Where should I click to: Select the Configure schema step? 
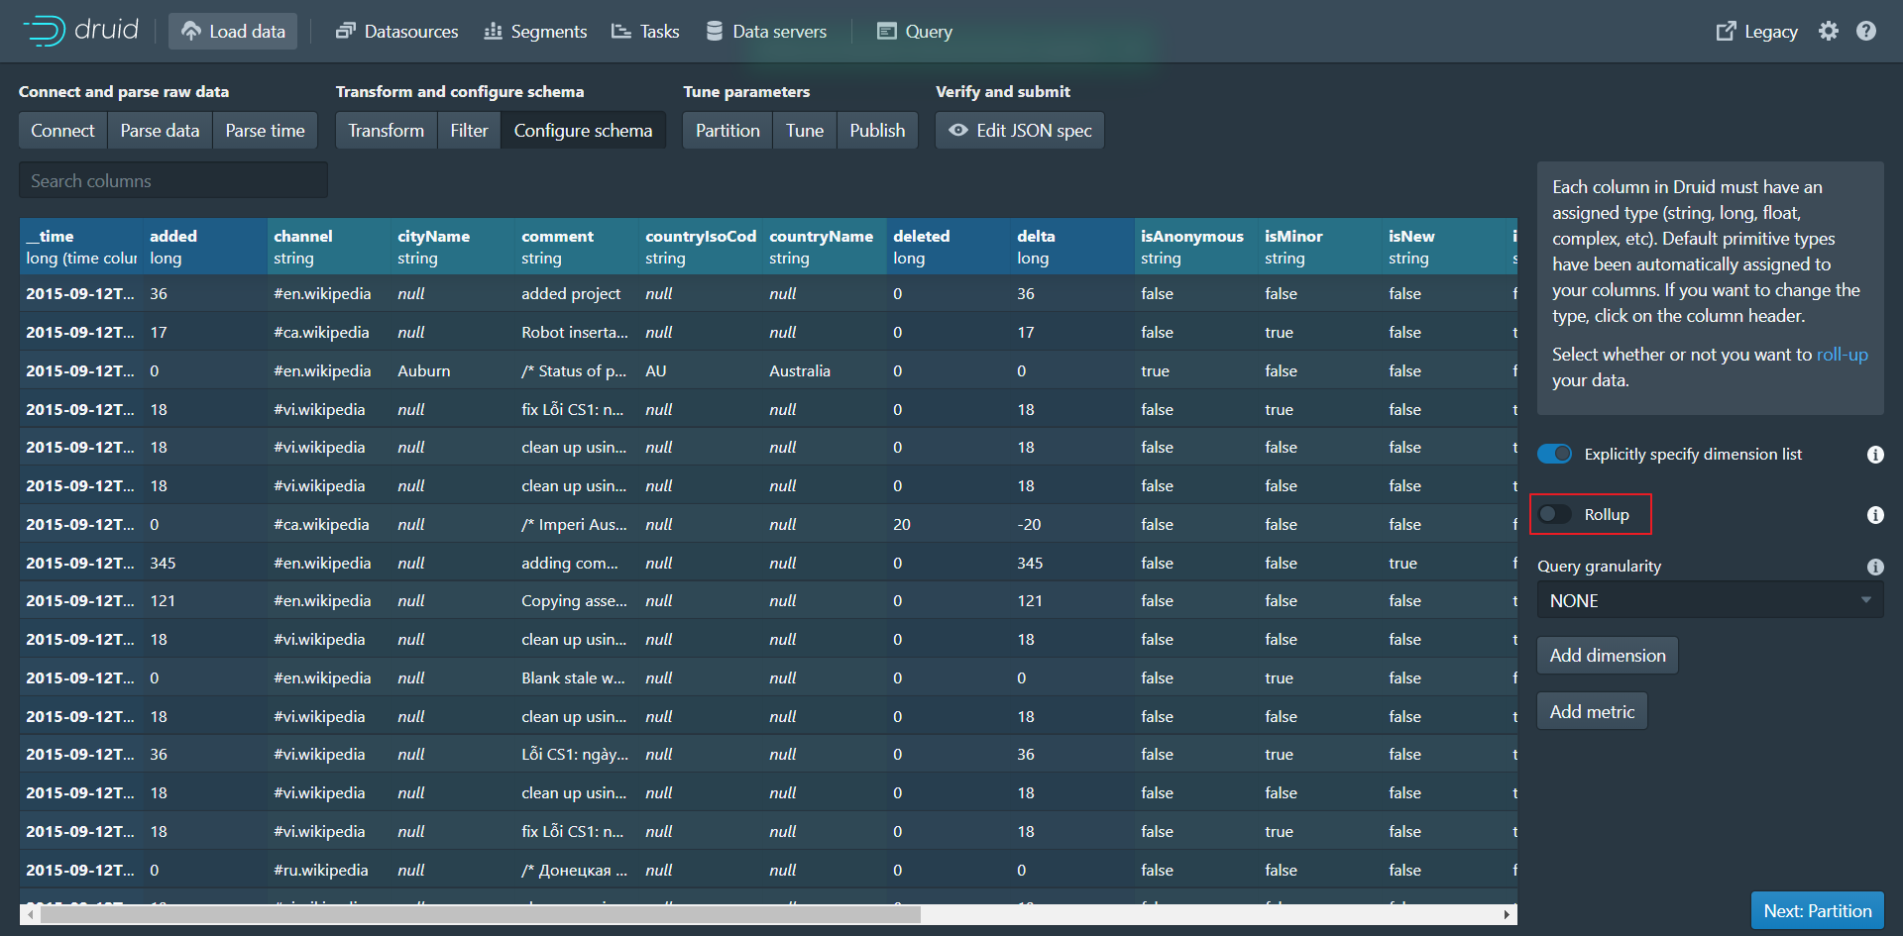(583, 130)
